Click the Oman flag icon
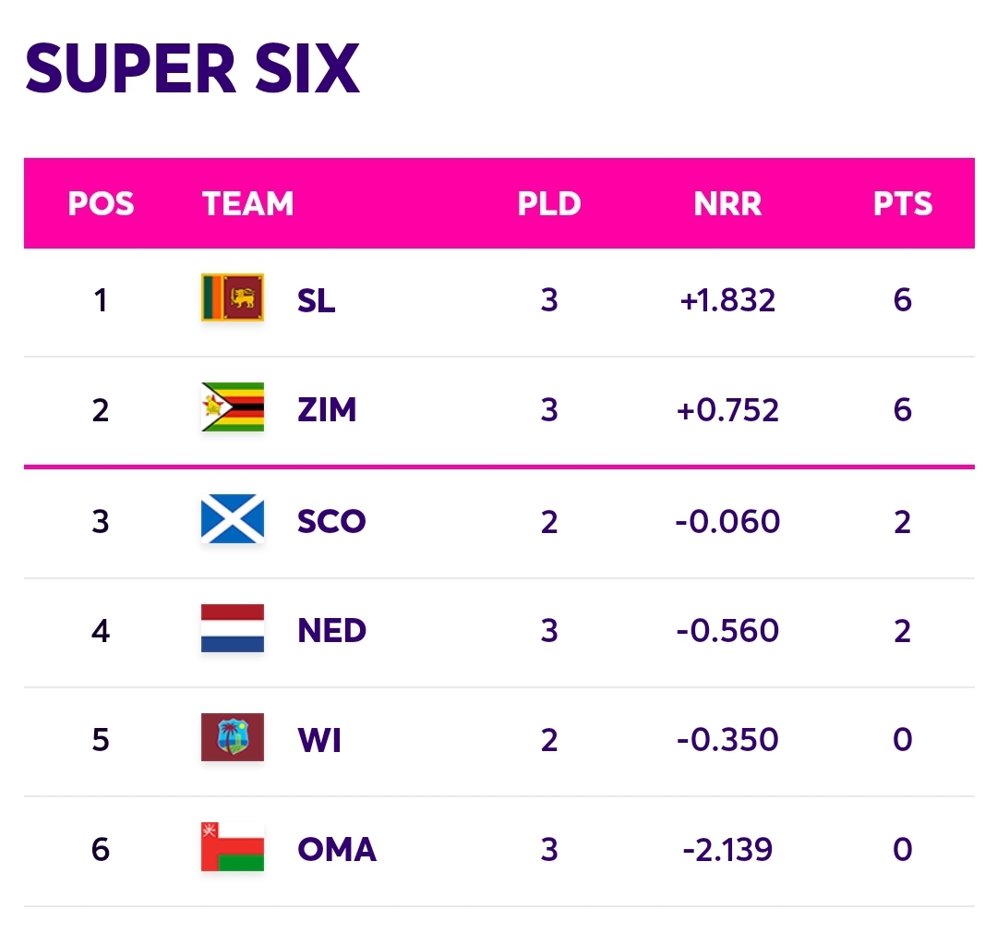 232,847
